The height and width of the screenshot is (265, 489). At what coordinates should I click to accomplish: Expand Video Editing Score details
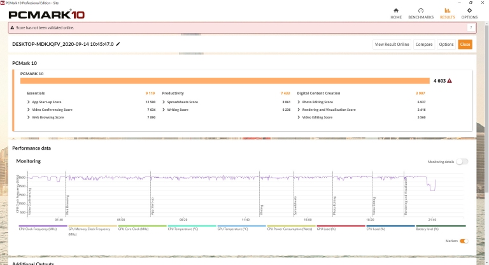[x=299, y=117]
